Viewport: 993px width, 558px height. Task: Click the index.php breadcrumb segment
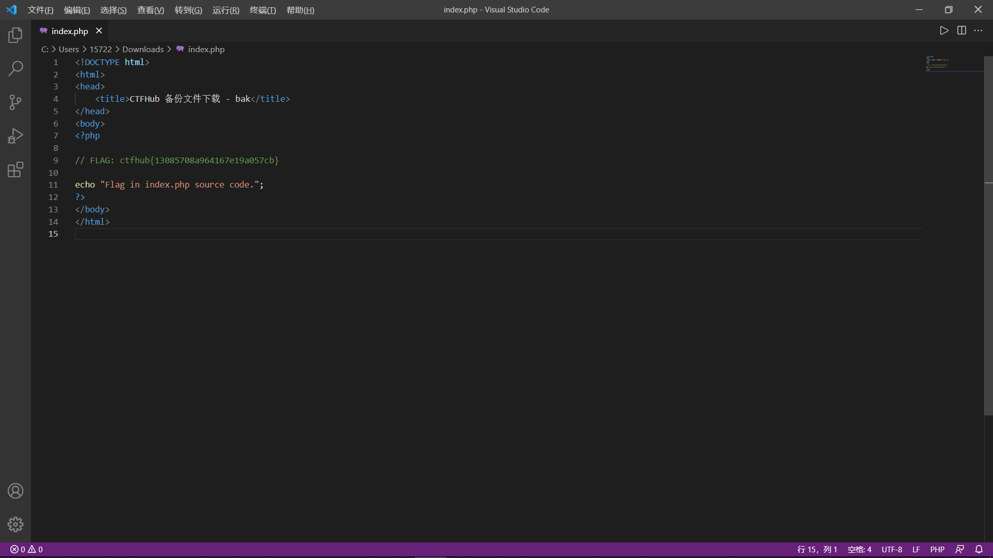pyautogui.click(x=201, y=49)
